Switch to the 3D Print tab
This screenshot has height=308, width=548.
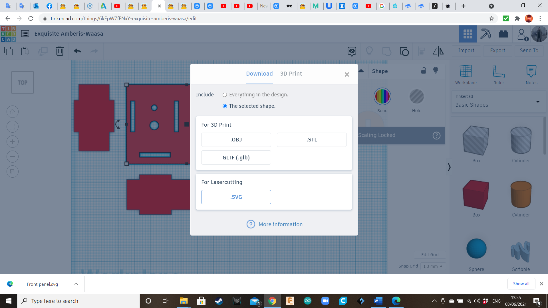291,74
